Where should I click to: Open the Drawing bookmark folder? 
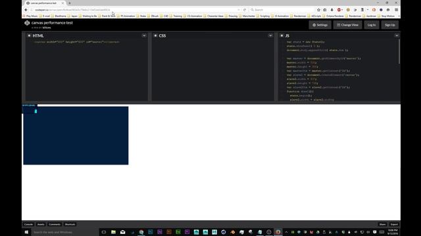pos(231,16)
